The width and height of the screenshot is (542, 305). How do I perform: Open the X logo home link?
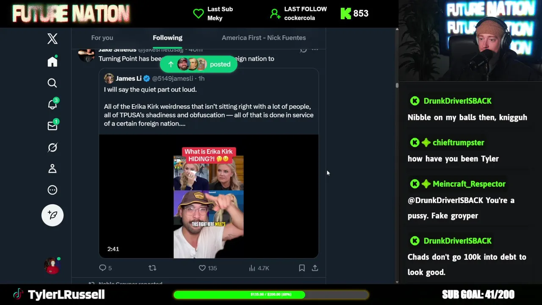click(53, 39)
